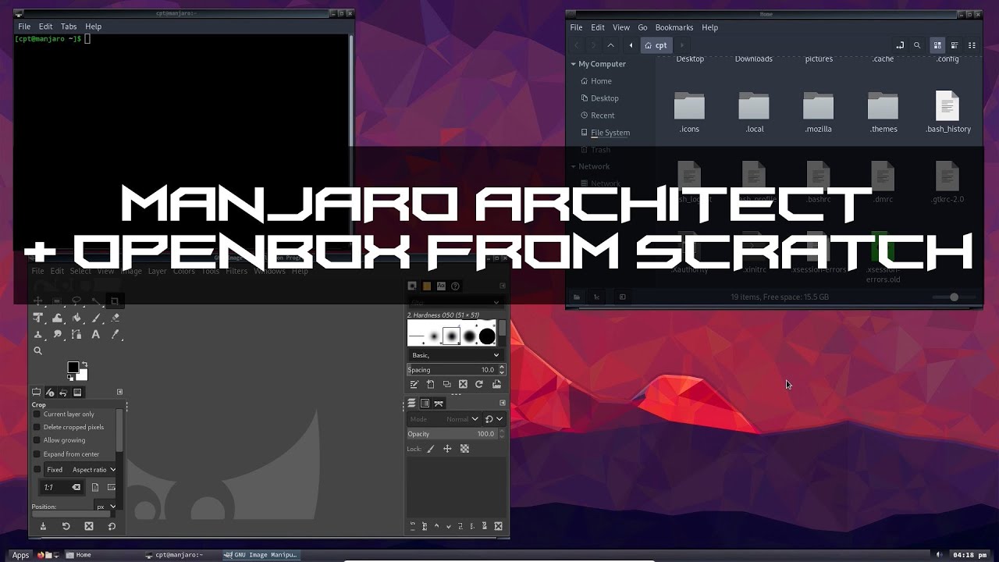Image resolution: width=999 pixels, height=562 pixels.
Task: Enable Allow growing checkbox
Action: (36, 440)
